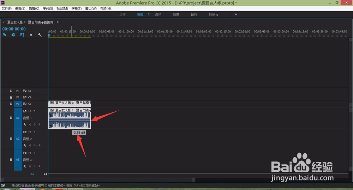
Task: Toggle sync lock on track V3
Action: click(x=25, y=91)
